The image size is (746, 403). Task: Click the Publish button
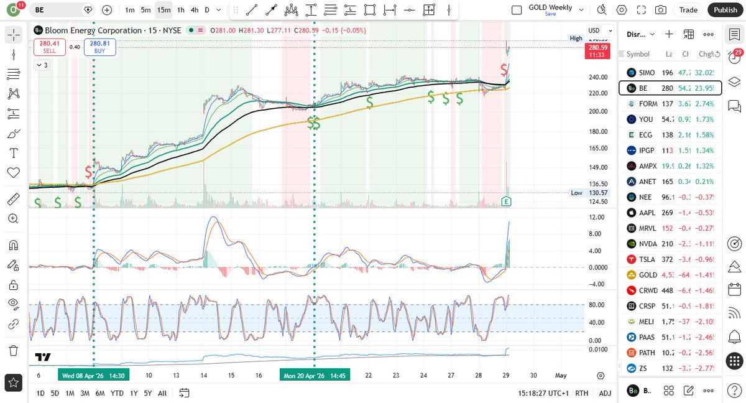pyautogui.click(x=725, y=10)
